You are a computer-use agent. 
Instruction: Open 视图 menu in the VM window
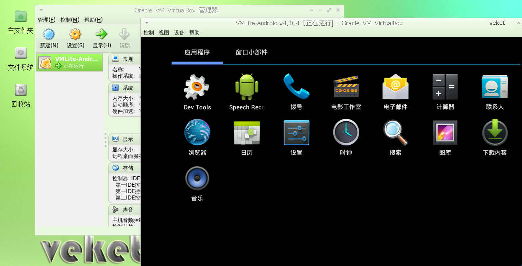164,33
